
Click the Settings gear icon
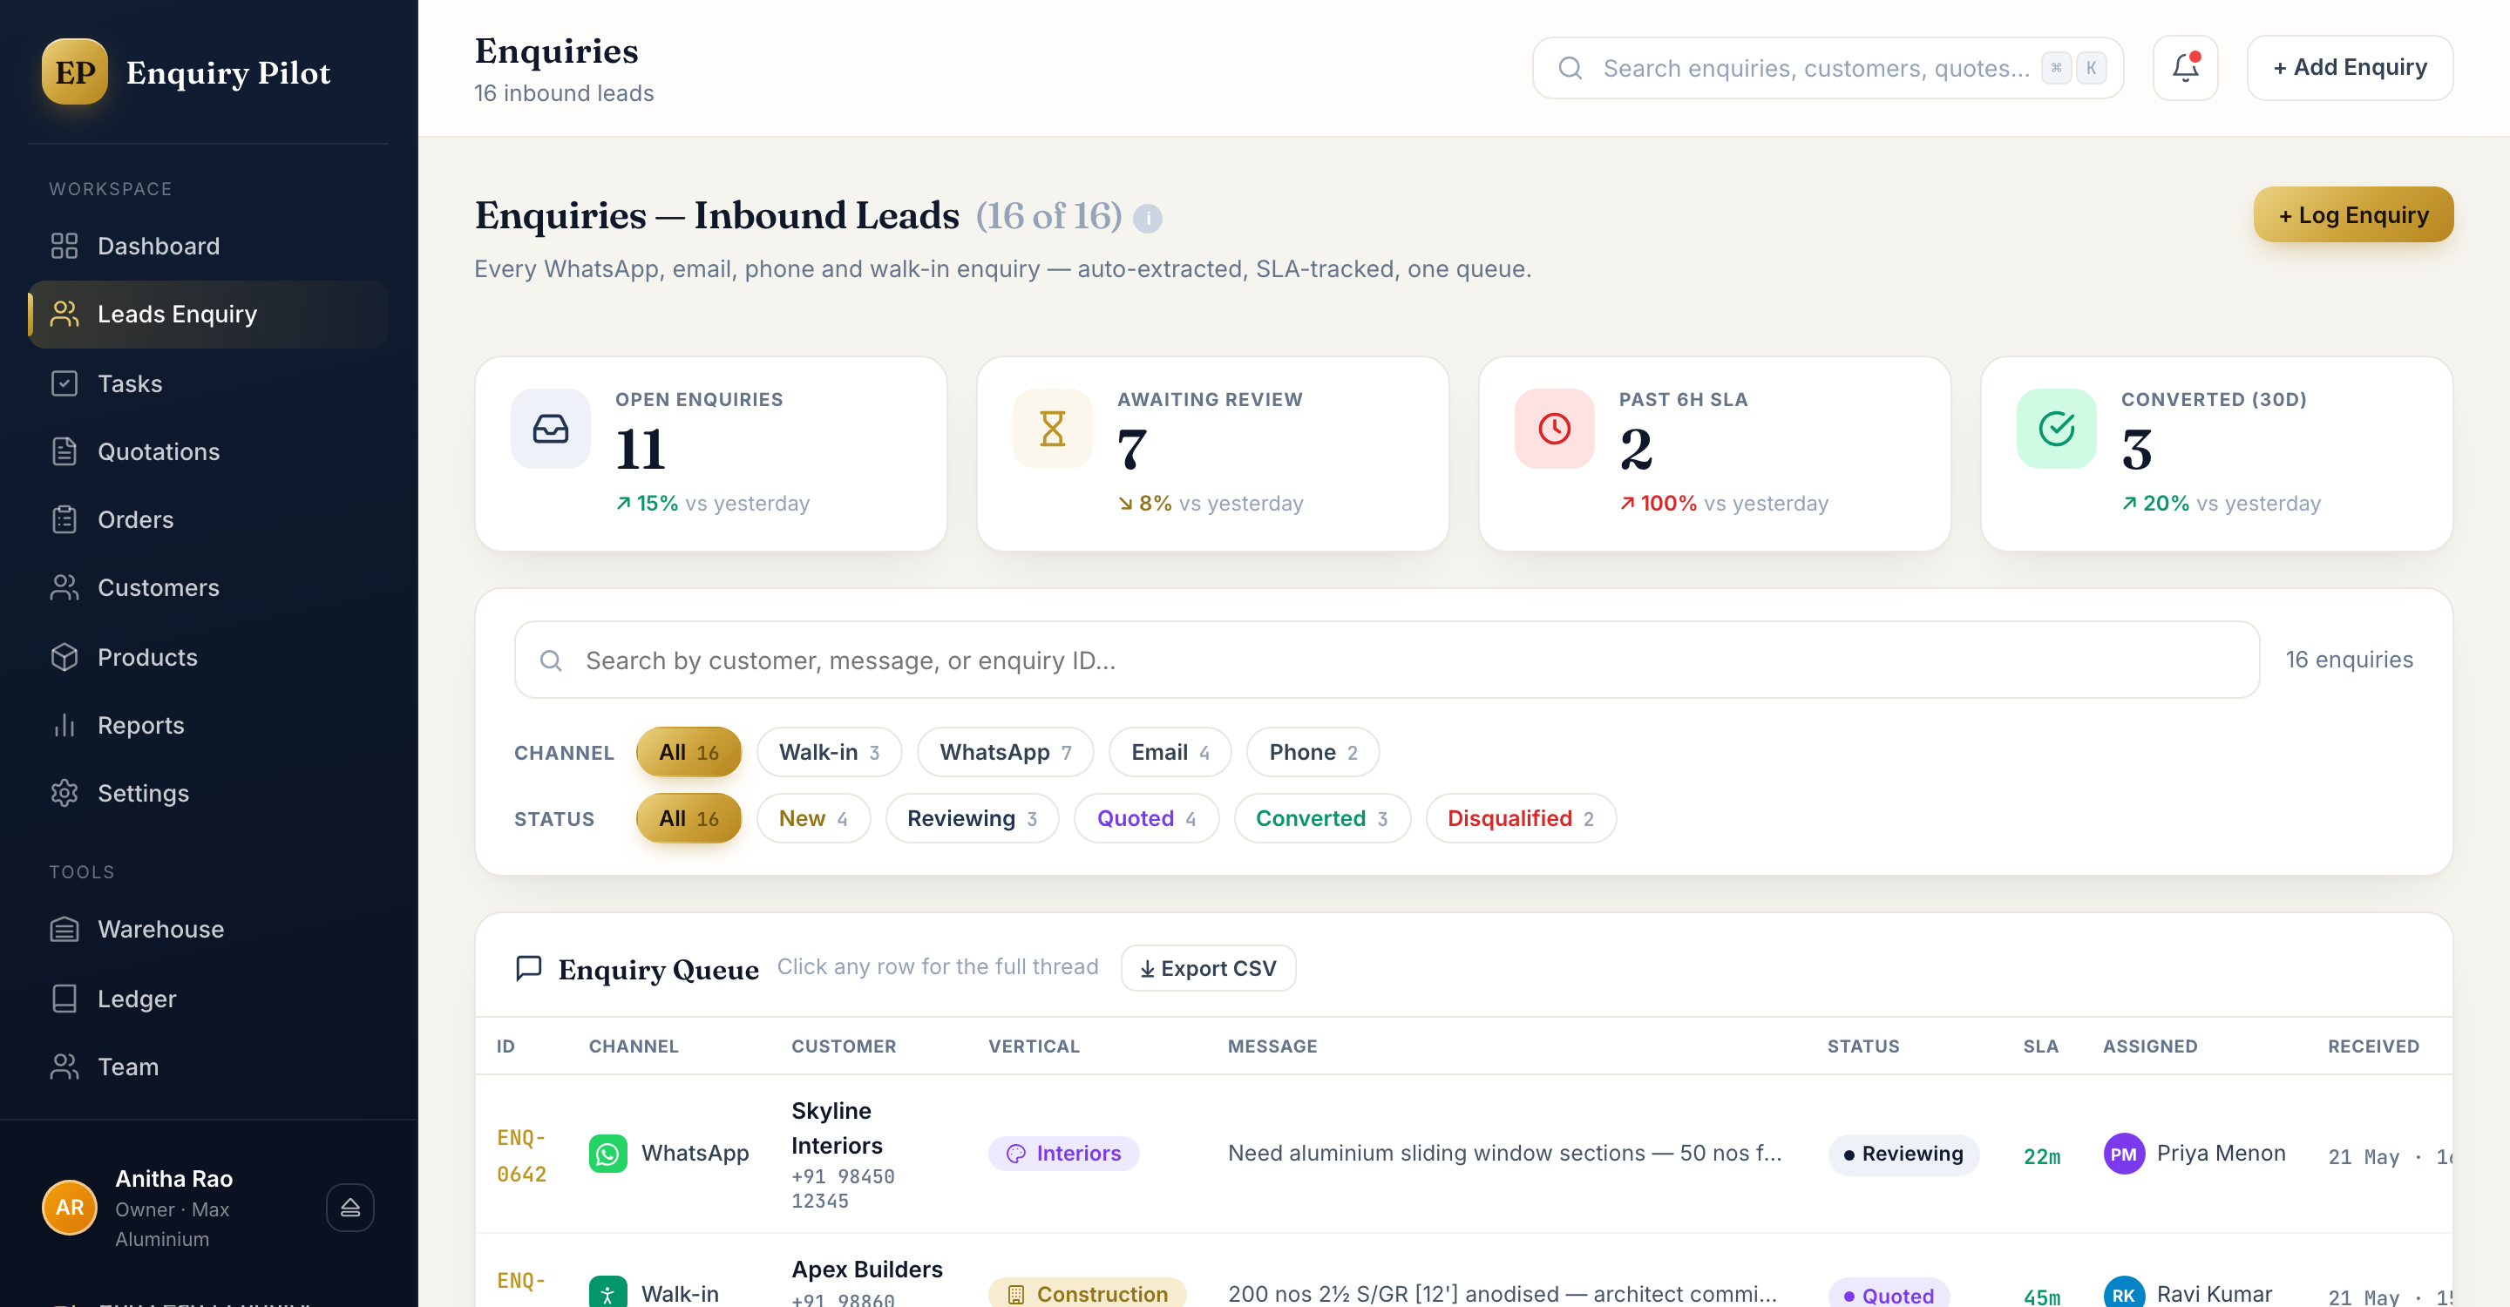pos(64,793)
